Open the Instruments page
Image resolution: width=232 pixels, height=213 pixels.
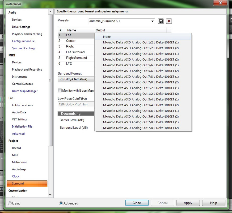(x=19, y=77)
